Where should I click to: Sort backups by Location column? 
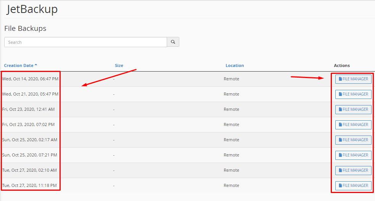click(235, 65)
